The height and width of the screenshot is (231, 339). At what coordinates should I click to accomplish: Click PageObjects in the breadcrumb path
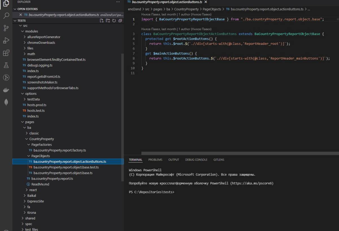(212, 9)
